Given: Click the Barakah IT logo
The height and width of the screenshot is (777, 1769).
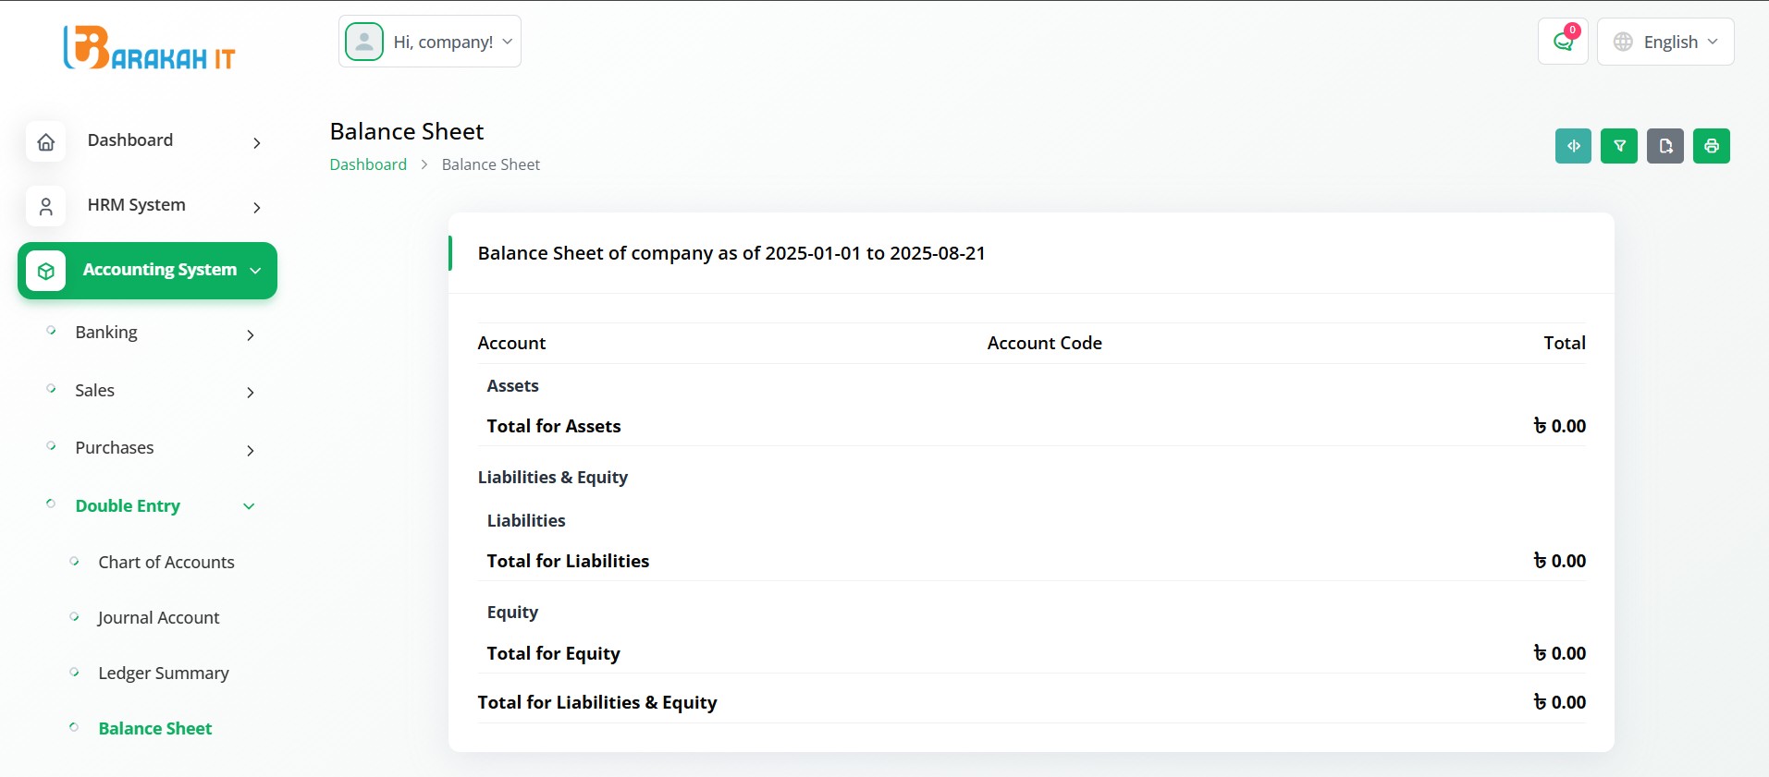Looking at the screenshot, I should pos(149,48).
